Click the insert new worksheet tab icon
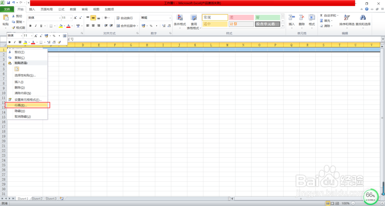 pyautogui.click(x=61, y=198)
